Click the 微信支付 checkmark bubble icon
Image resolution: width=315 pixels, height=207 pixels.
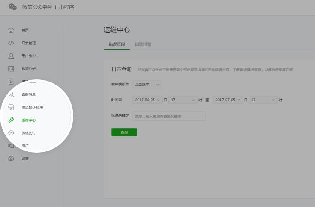coord(11,133)
